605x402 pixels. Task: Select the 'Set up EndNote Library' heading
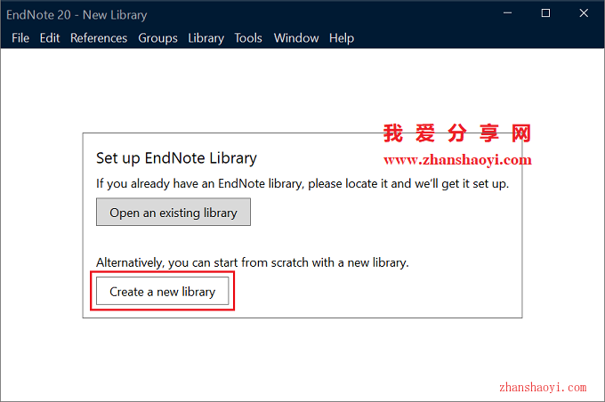176,158
